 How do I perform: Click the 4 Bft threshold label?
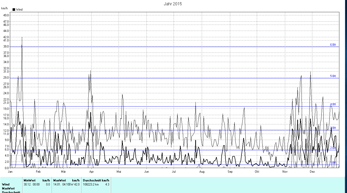click(x=333, y=104)
